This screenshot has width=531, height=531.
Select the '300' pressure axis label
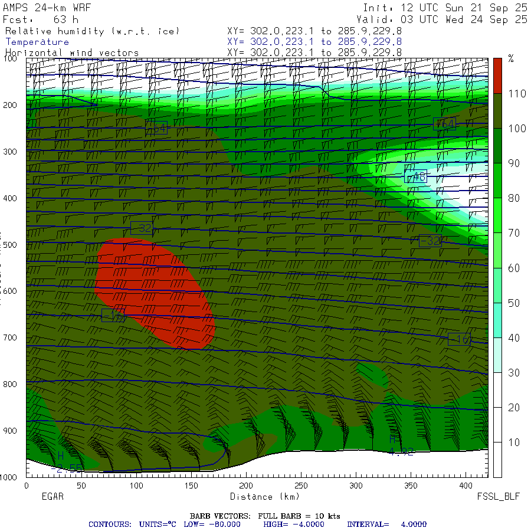point(10,152)
